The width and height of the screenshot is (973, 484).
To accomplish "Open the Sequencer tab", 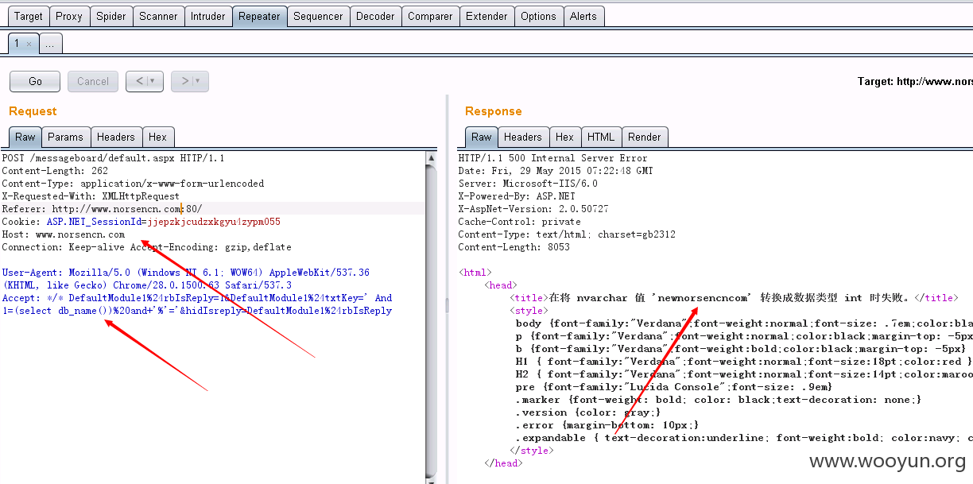I will (x=318, y=16).
